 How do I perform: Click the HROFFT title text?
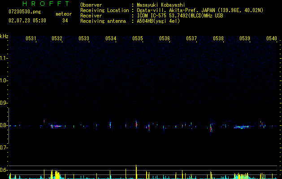tap(46, 4)
